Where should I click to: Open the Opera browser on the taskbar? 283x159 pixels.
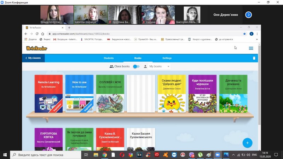(122, 155)
